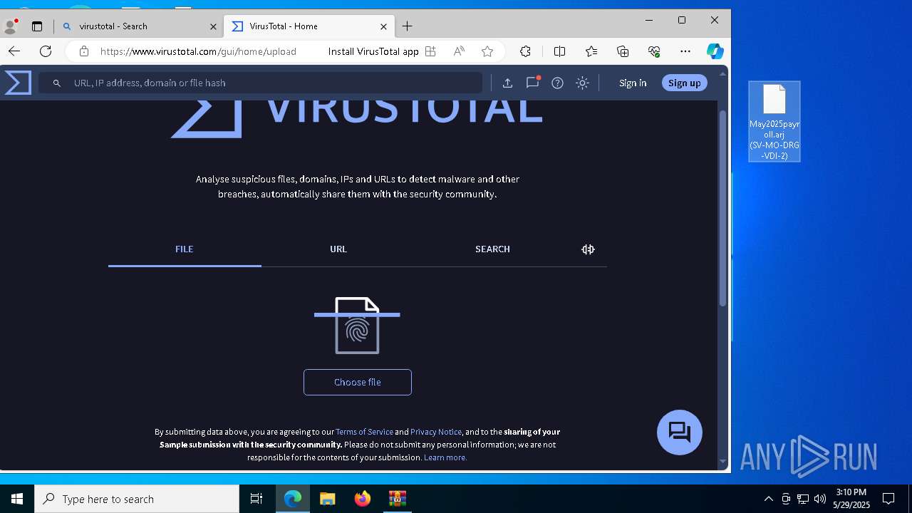
Task: Open WinRAR from the taskbar
Action: [x=397, y=499]
